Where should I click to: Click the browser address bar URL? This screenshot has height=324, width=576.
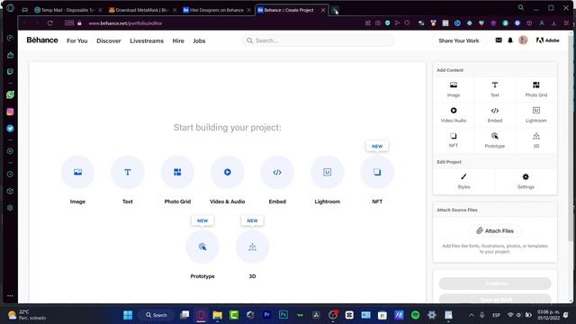point(125,23)
